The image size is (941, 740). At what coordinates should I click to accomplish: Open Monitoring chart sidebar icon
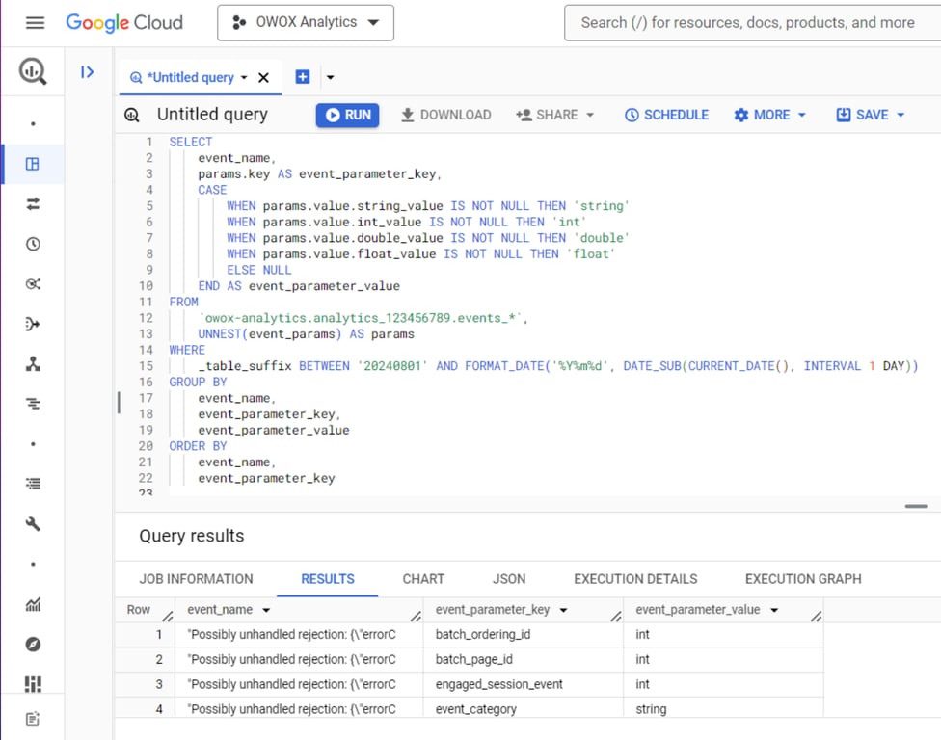(x=33, y=604)
